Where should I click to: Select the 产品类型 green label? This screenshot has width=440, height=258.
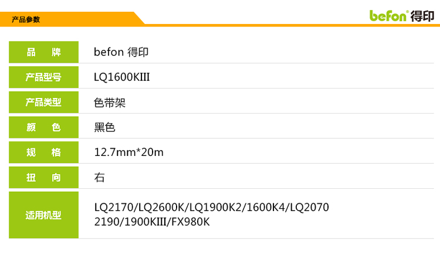pyautogui.click(x=44, y=103)
